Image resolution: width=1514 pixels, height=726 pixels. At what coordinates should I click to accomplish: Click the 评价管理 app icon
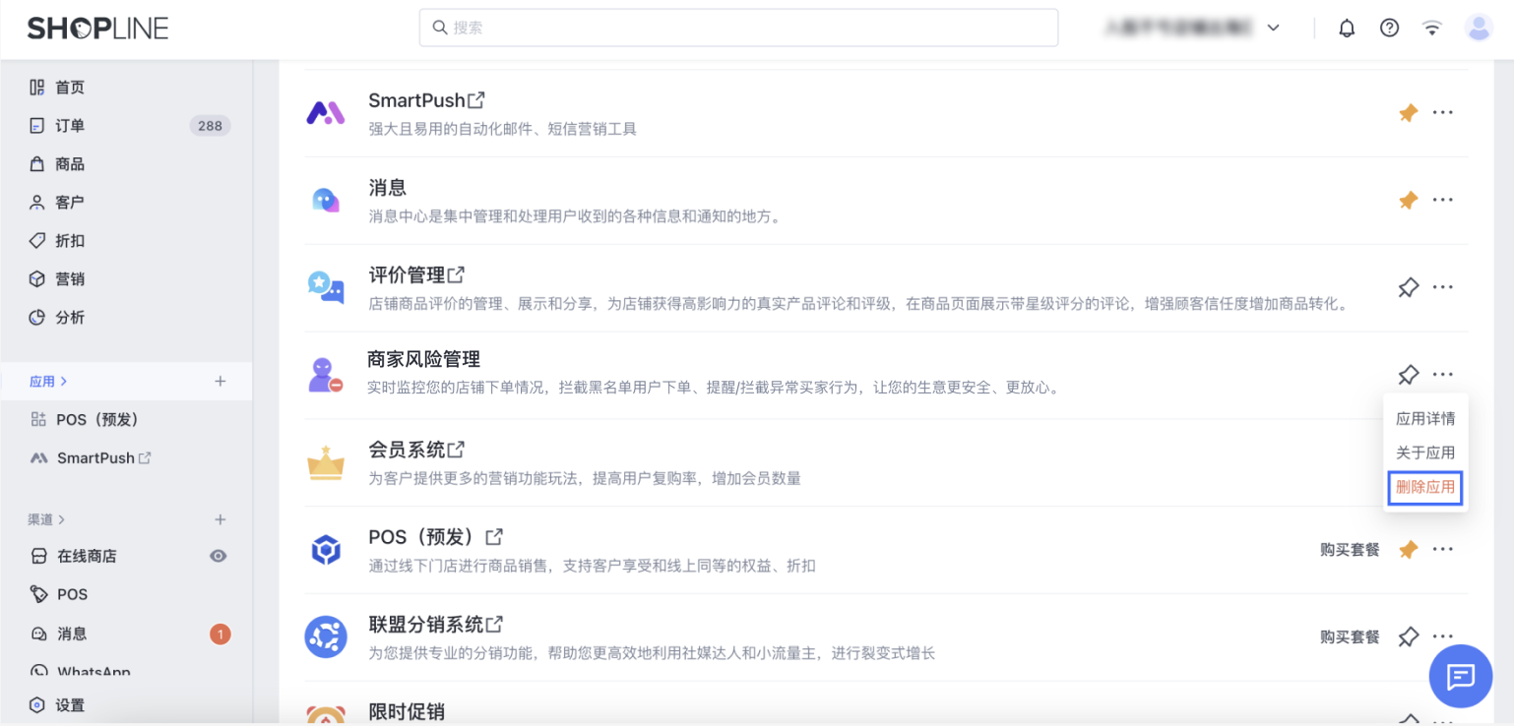pos(325,287)
